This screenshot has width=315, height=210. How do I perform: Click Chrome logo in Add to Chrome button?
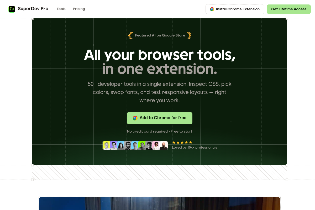point(135,118)
